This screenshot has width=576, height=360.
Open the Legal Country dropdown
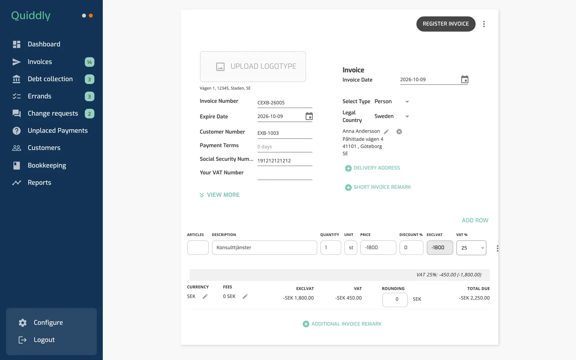tap(392, 116)
